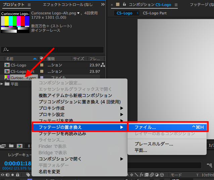Viewport: 214px width, 180px height.
Task: Click the timeline label tag column icon
Action: [28, 175]
